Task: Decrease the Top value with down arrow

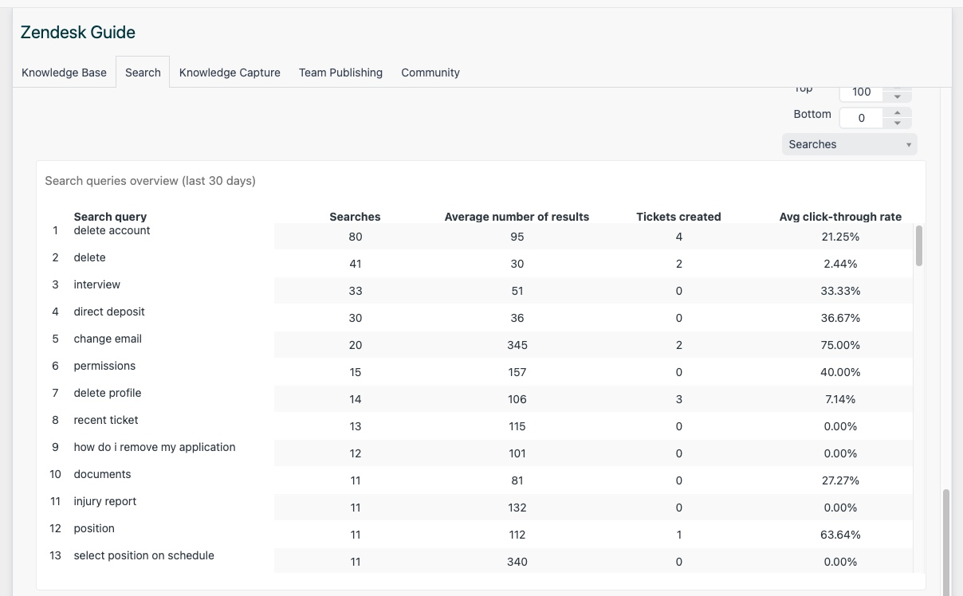Action: tap(898, 96)
